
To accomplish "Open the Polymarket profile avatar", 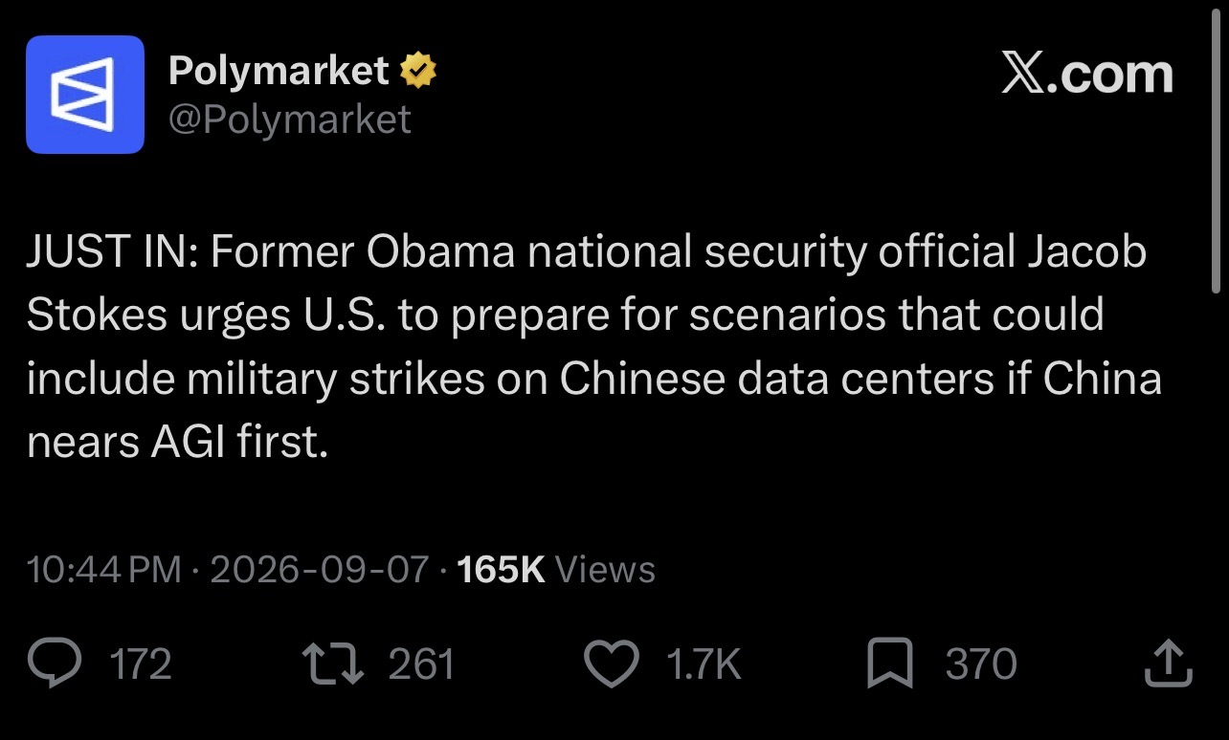I will tap(85, 95).
